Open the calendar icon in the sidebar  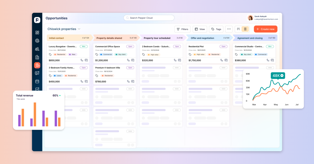[37, 81]
